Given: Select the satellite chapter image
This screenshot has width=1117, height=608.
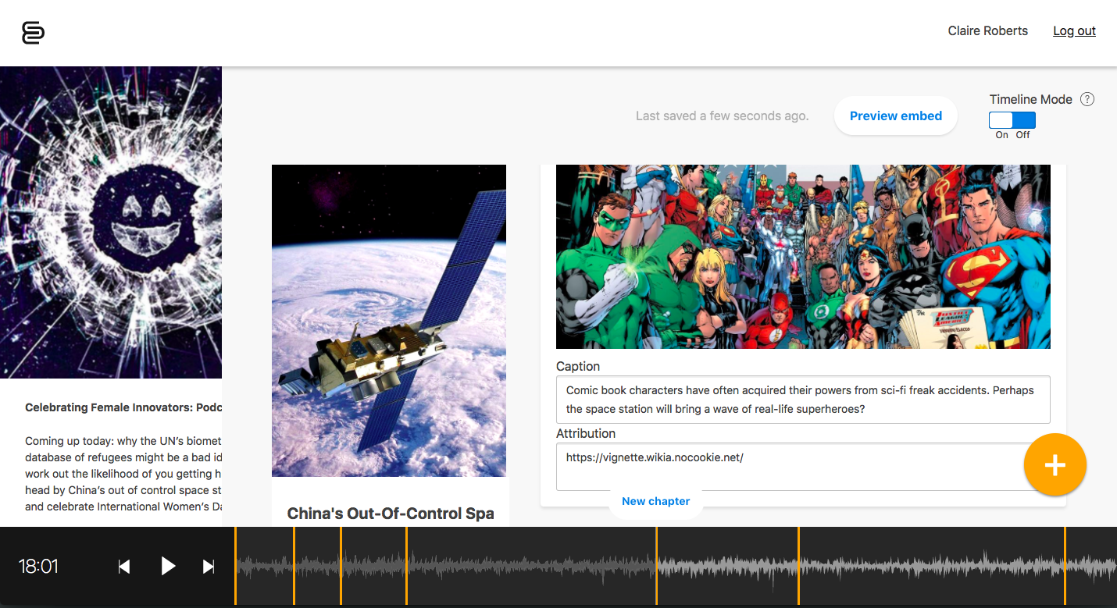Looking at the screenshot, I should 389,320.
